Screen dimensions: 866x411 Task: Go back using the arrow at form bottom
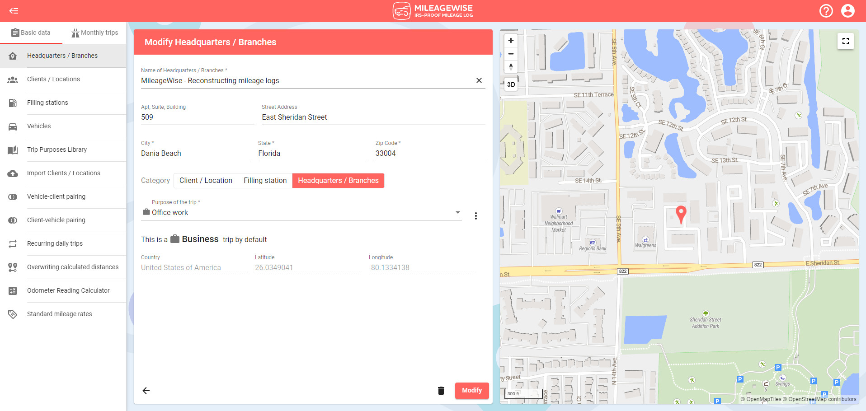tap(146, 391)
